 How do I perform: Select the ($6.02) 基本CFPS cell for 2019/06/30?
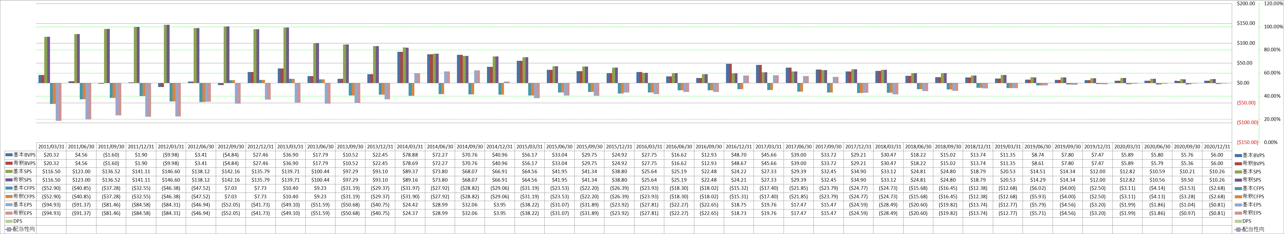coord(1038,188)
